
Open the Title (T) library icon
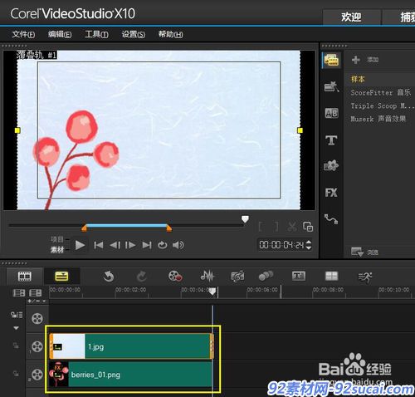[331, 140]
